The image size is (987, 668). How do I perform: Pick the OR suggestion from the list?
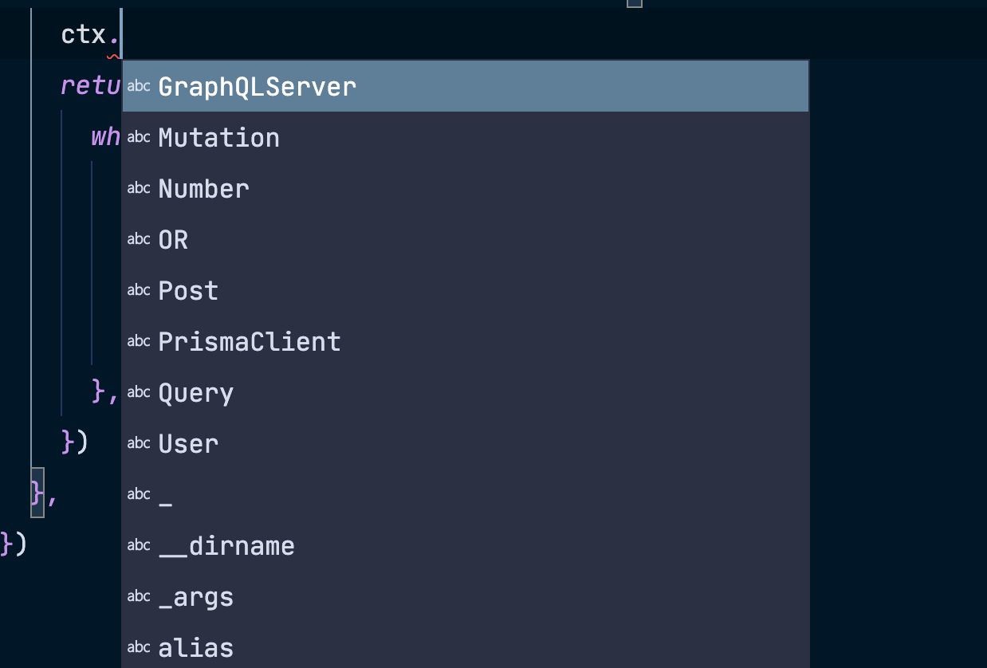(x=173, y=239)
